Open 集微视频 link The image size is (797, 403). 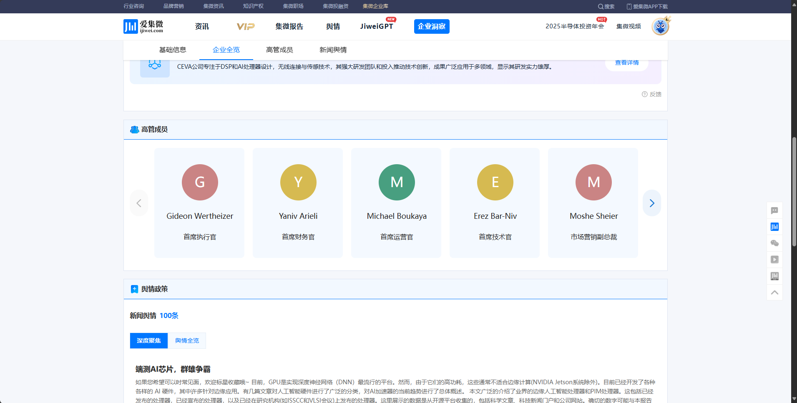pyautogui.click(x=629, y=26)
